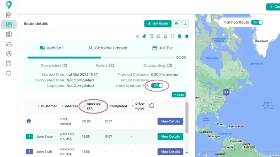The height and width of the screenshot is (157, 280).
Task: Sort table by Updated ETA column
Action: pyautogui.click(x=93, y=106)
